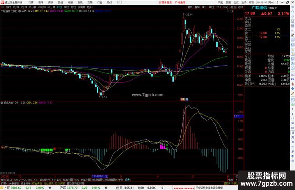
Task: Click 平安证券上海上证云行情 server status
Action: click(x=209, y=188)
